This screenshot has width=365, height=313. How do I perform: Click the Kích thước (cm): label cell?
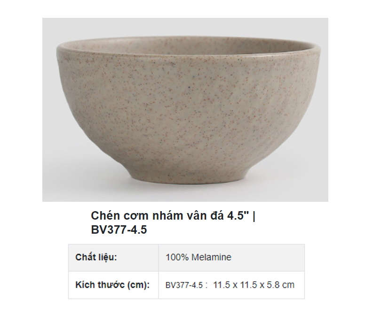coord(113,285)
